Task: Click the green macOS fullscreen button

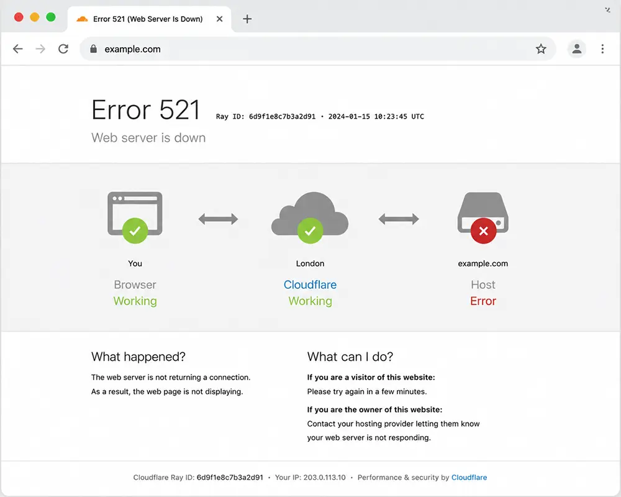Action: [x=51, y=17]
